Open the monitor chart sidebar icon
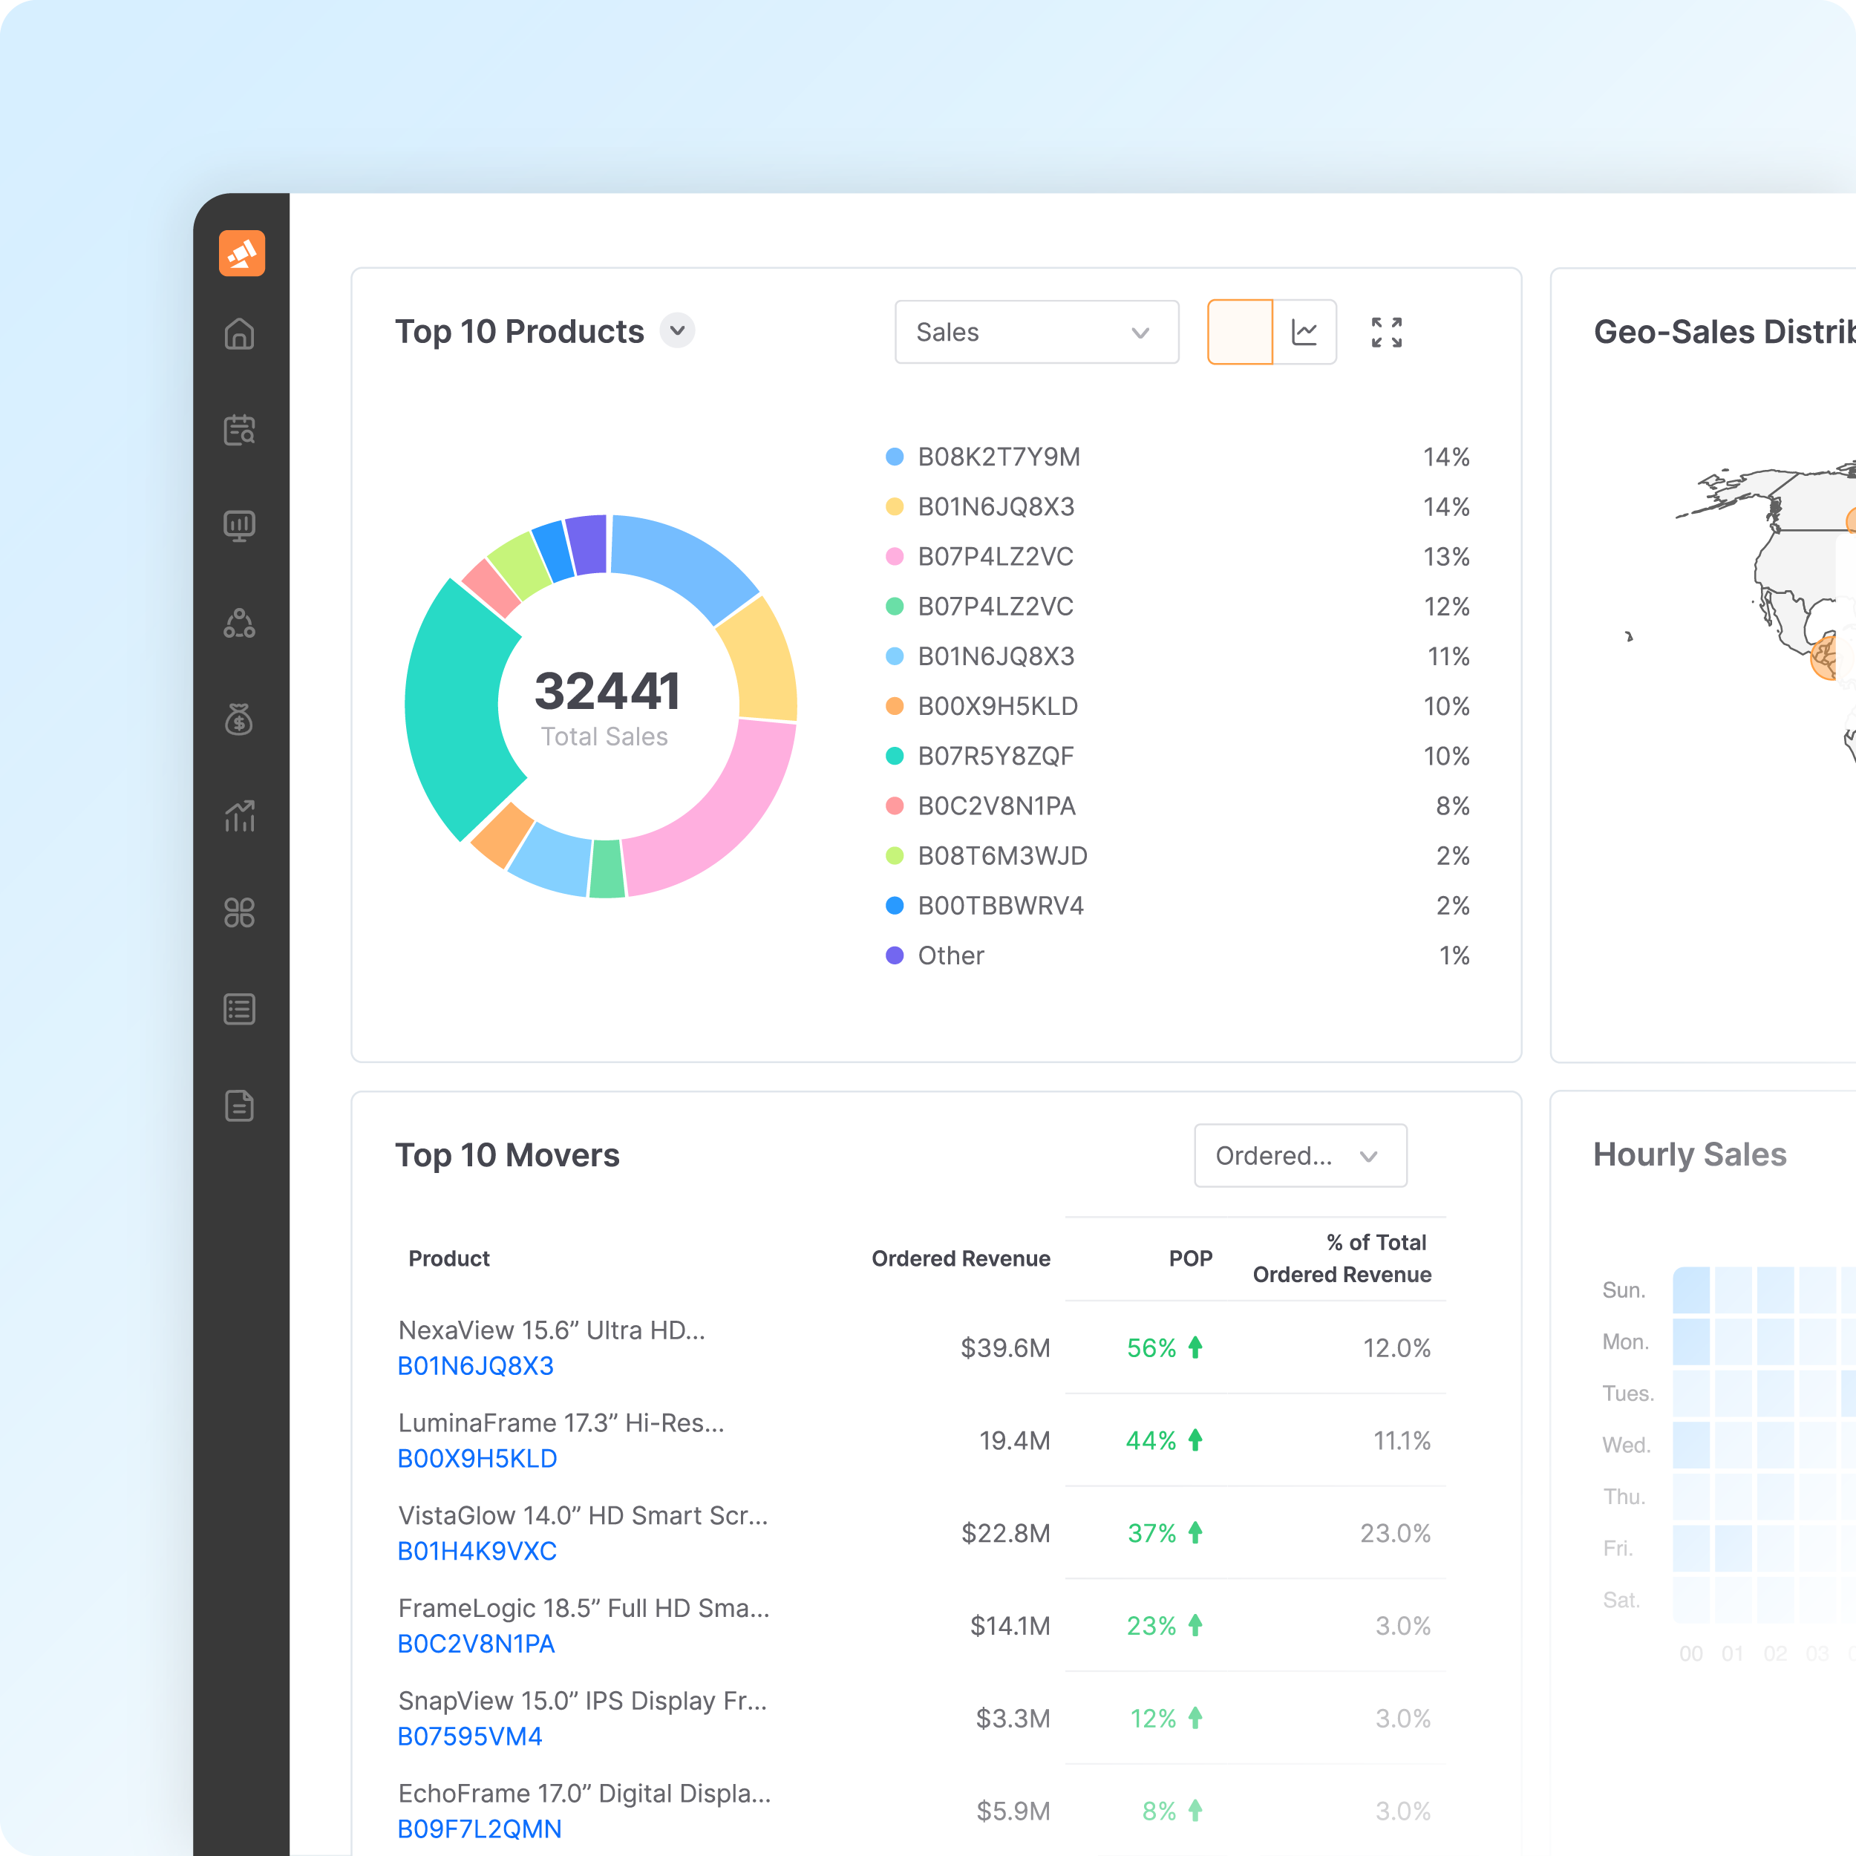The height and width of the screenshot is (1856, 1856). click(239, 526)
